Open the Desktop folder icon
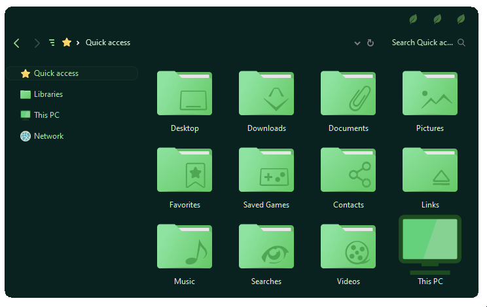 [185, 94]
